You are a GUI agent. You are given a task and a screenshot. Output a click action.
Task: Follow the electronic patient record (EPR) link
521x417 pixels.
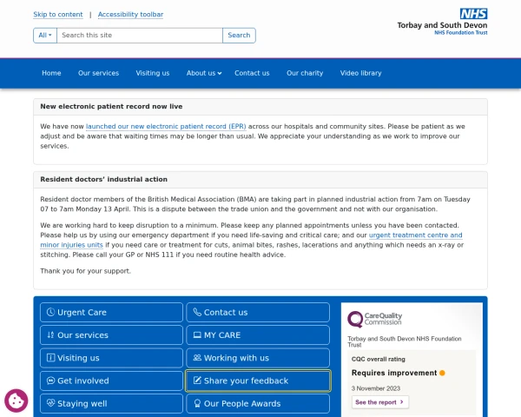click(x=166, y=126)
